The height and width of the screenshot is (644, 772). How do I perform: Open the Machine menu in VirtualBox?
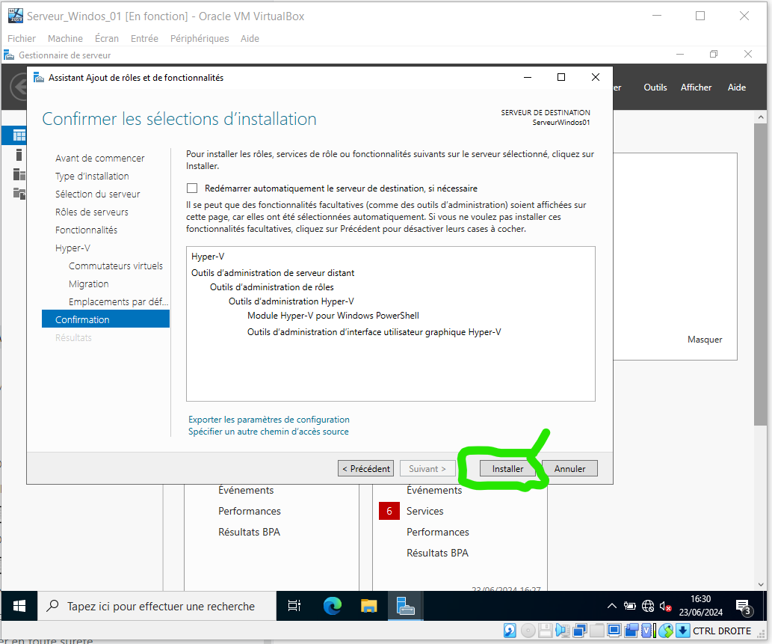(65, 38)
